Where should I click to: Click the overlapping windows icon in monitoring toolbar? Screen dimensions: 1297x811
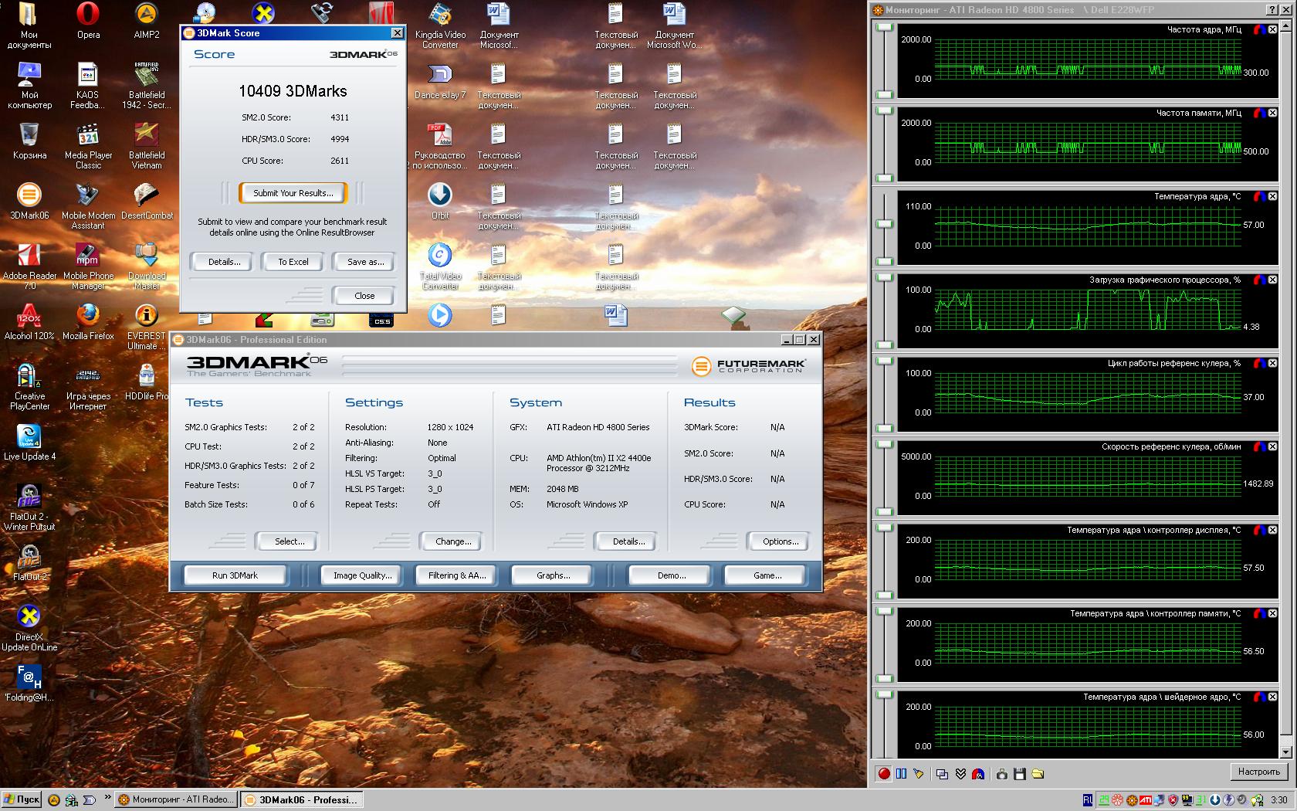[942, 773]
